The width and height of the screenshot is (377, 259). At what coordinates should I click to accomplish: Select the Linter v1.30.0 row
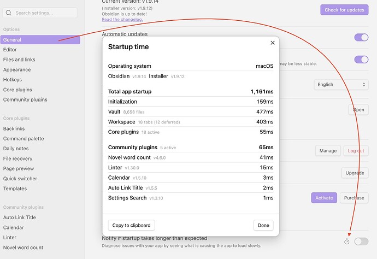click(x=191, y=167)
